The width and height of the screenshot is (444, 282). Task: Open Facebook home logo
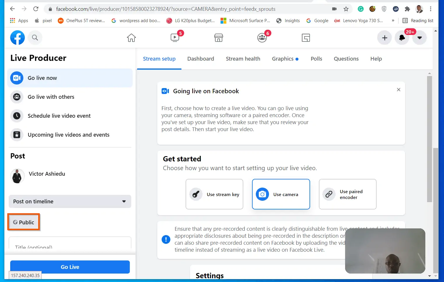pos(18,38)
